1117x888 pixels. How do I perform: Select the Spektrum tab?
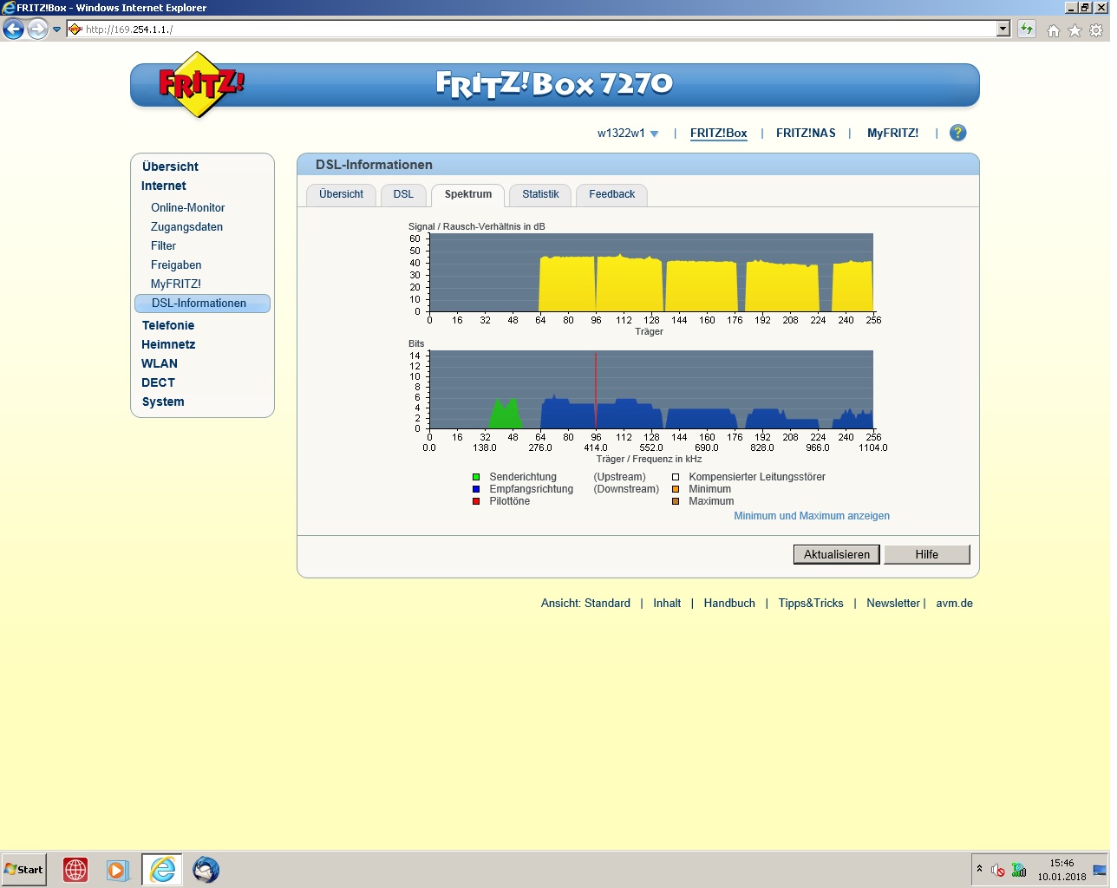point(468,195)
